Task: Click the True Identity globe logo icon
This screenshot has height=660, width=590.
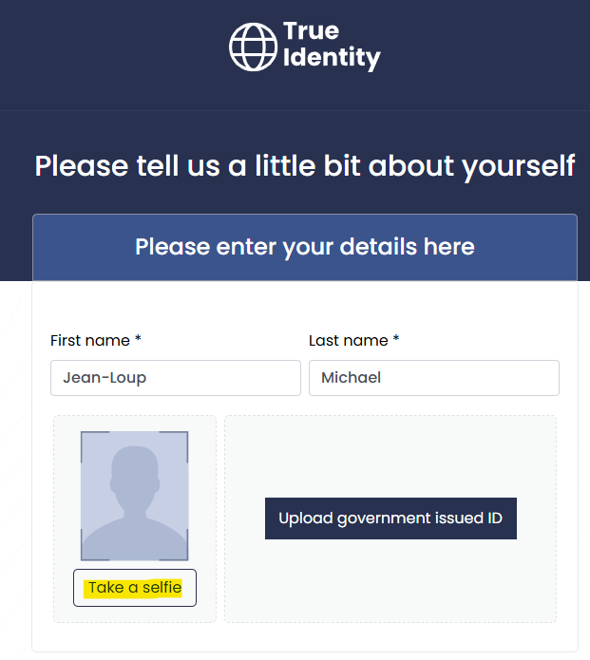Action: (x=253, y=47)
